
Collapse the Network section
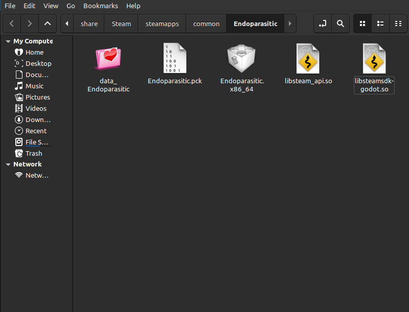tap(8, 164)
